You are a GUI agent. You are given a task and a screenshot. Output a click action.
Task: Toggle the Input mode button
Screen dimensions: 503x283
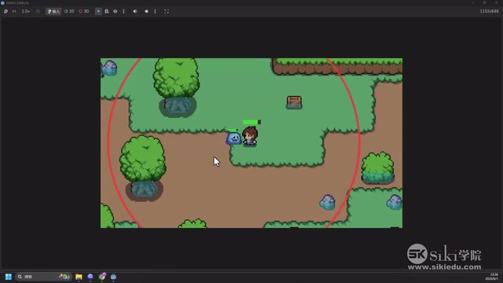[x=53, y=11]
